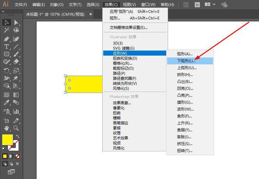Pick the Paintbrush tool
This screenshot has height=179, width=259.
point(16,54)
